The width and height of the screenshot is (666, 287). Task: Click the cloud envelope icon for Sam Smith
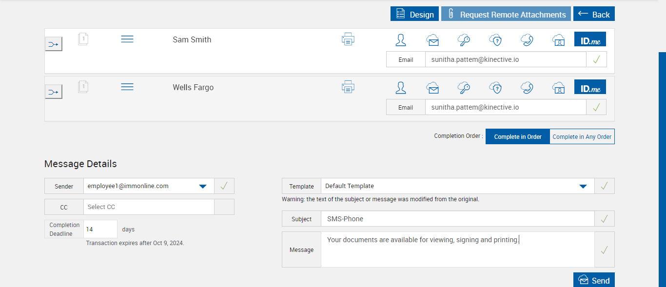432,40
